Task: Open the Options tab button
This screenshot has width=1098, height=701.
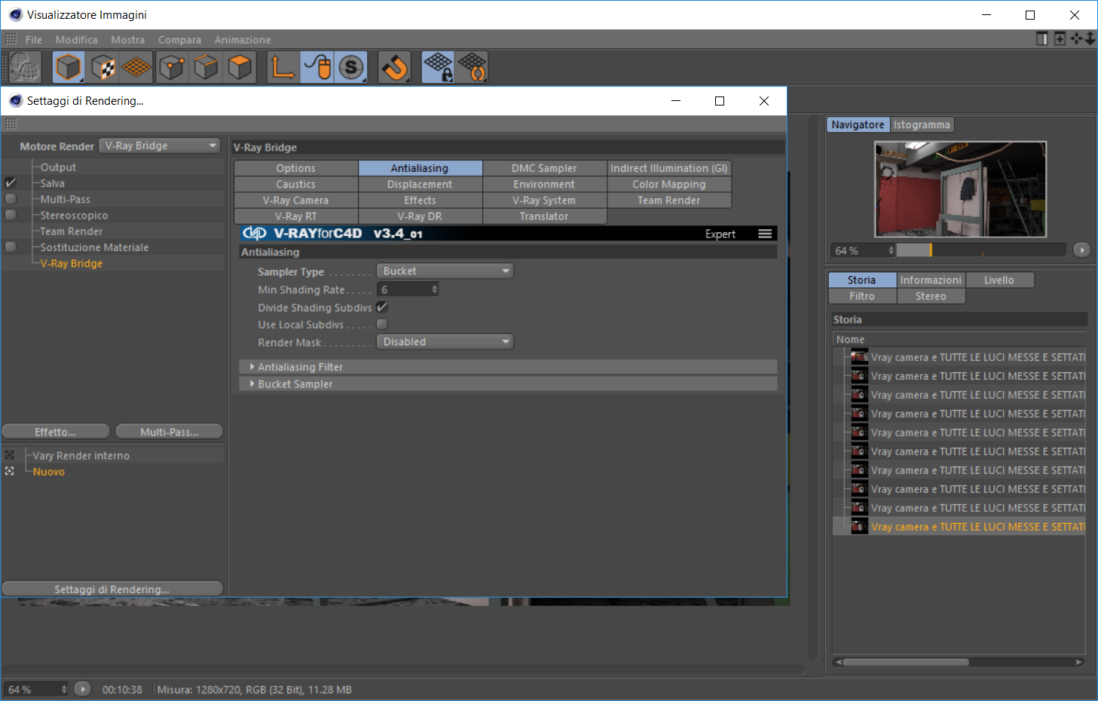Action: [295, 168]
